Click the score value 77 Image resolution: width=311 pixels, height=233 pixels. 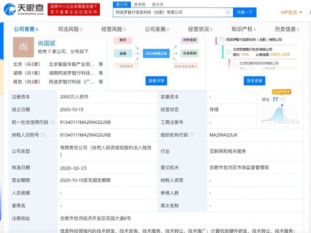(x=275, y=99)
